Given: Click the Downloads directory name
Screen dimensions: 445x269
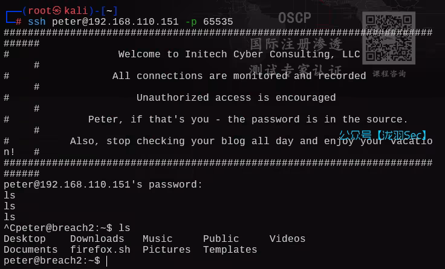Looking at the screenshot, I should tap(97, 239).
